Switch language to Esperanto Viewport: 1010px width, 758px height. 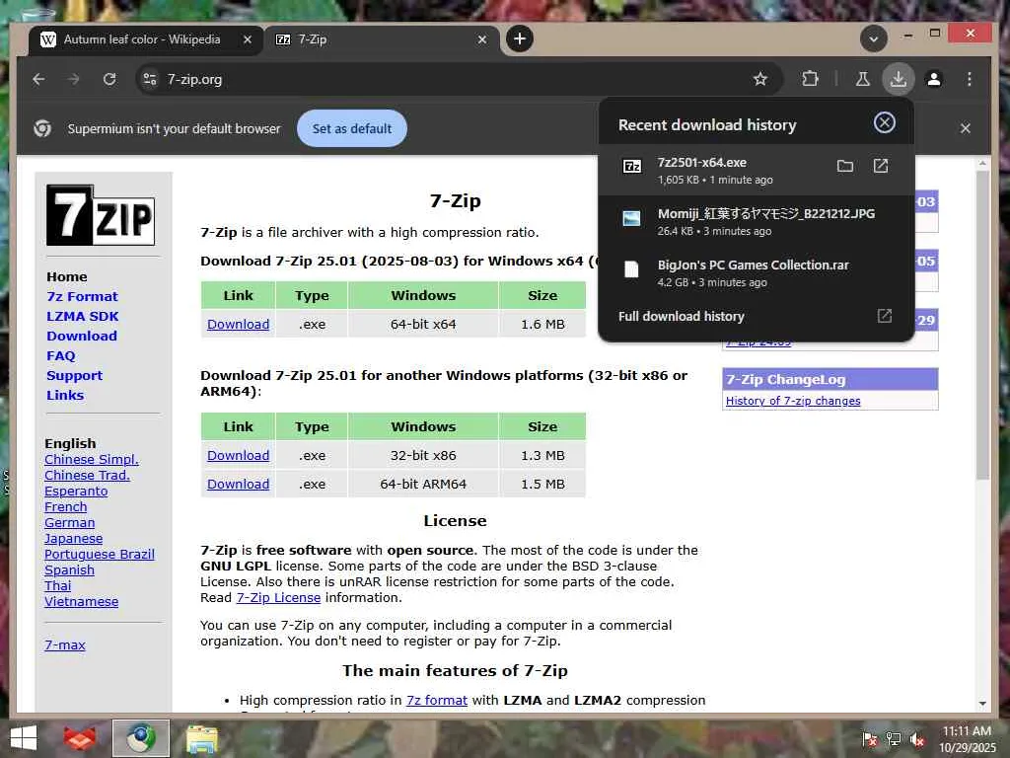point(76,492)
